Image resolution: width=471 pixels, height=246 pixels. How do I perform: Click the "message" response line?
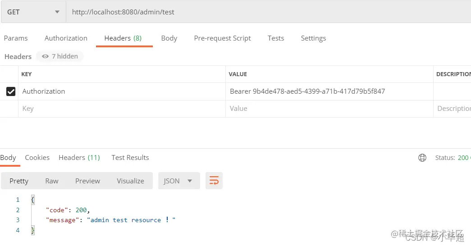pyautogui.click(x=110, y=220)
